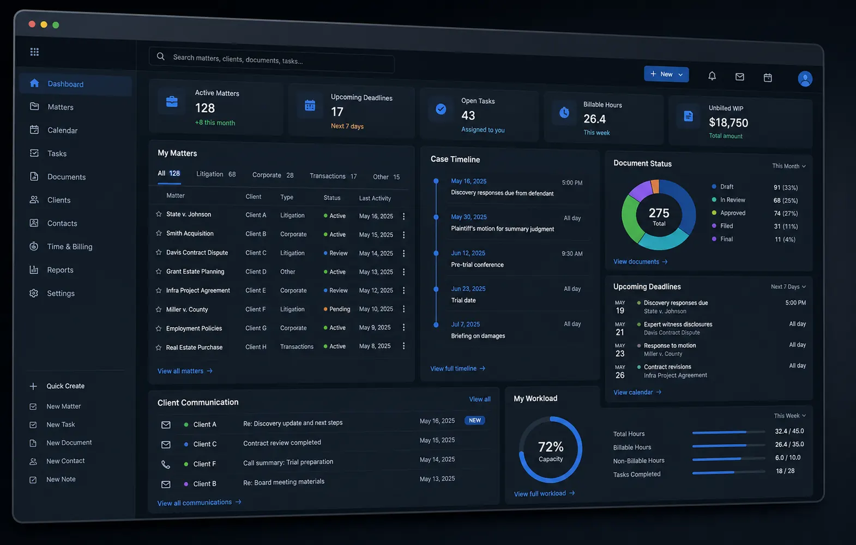Switch to the Litigation 68 tab

[x=216, y=174]
